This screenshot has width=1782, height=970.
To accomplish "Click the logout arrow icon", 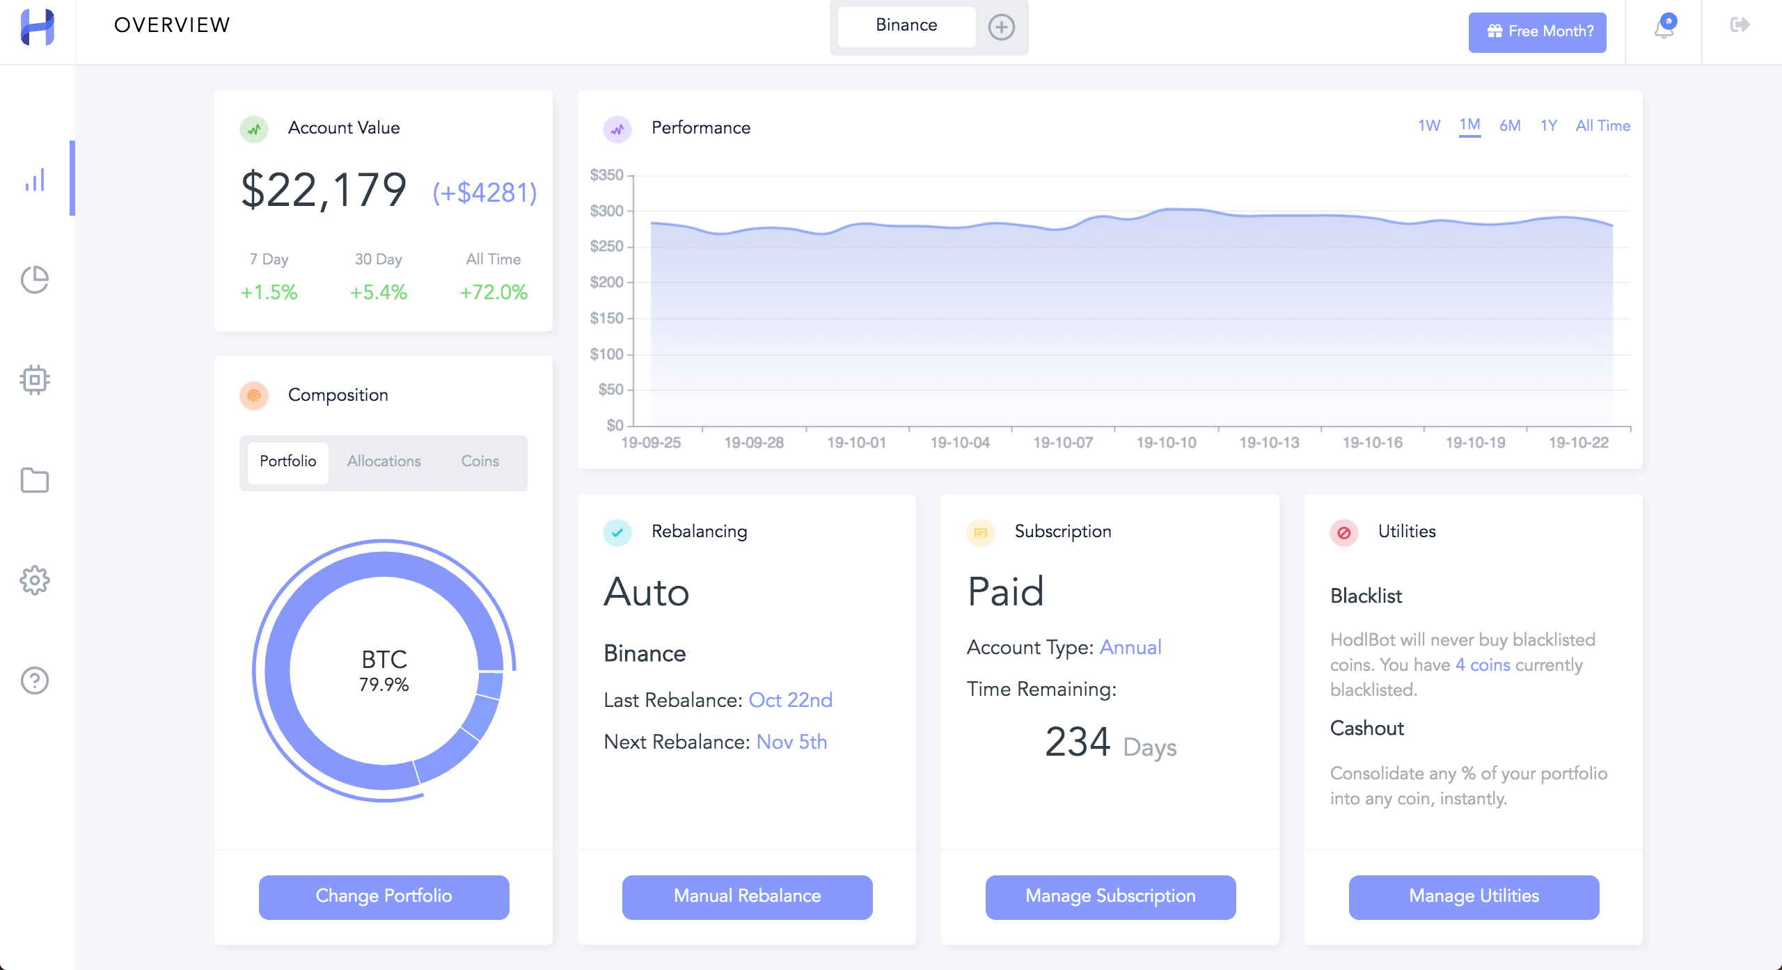I will pyautogui.click(x=1740, y=25).
